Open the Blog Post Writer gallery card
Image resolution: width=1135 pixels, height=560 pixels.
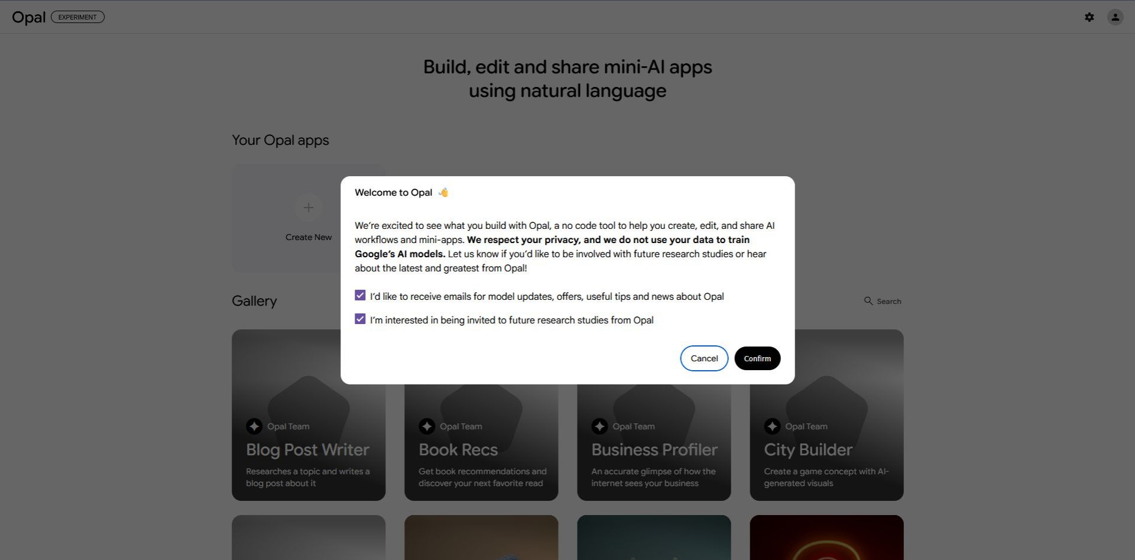(x=308, y=449)
